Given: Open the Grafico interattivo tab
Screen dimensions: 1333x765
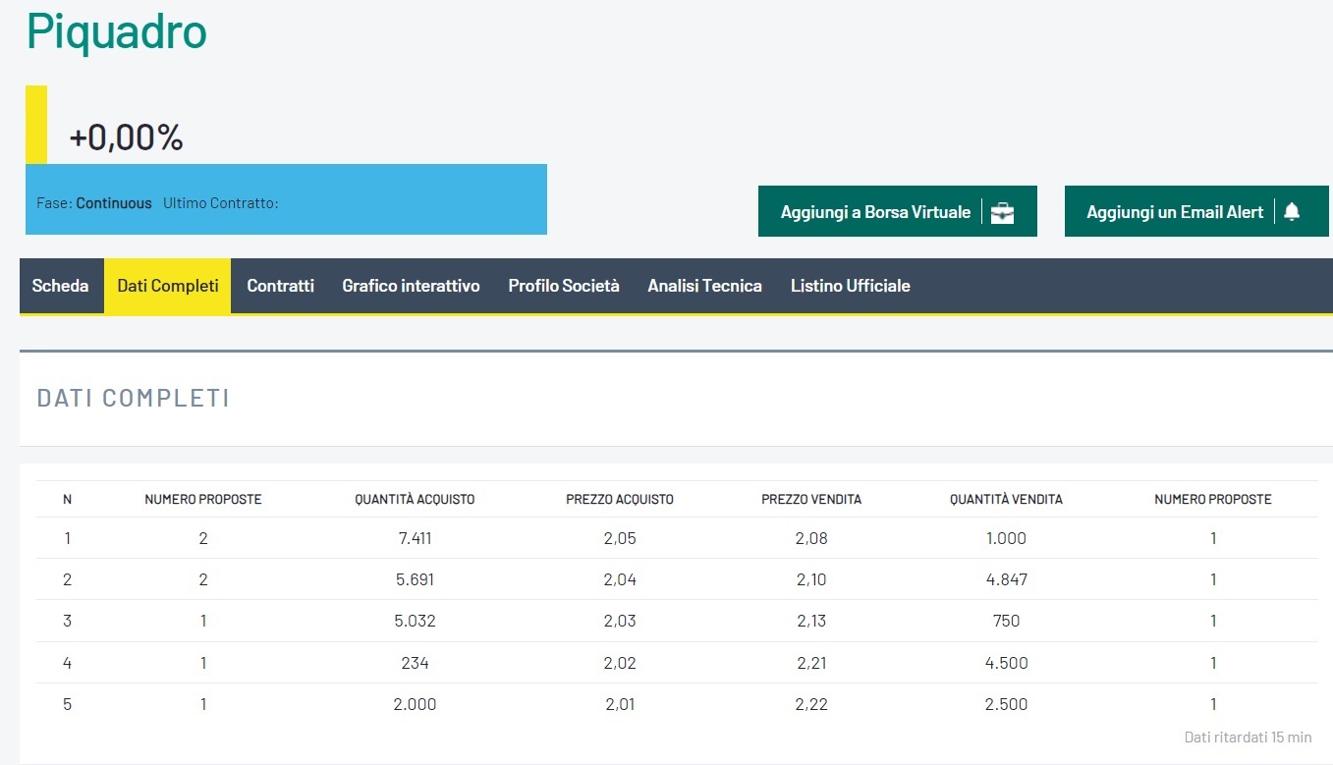Looking at the screenshot, I should tap(411, 286).
